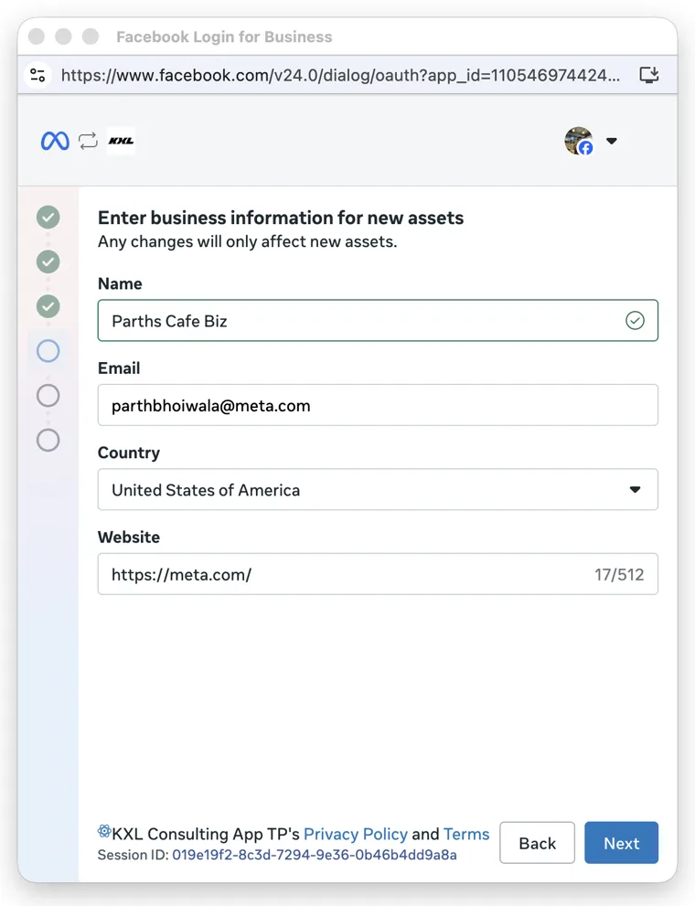Click the KXL app logo
This screenshot has width=695, height=906.
point(122,141)
